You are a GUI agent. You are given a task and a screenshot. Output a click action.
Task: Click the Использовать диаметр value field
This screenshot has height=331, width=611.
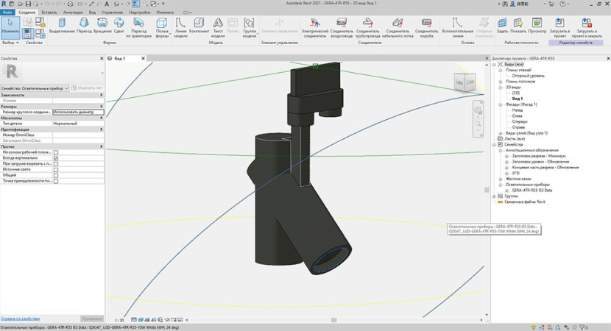(78, 112)
